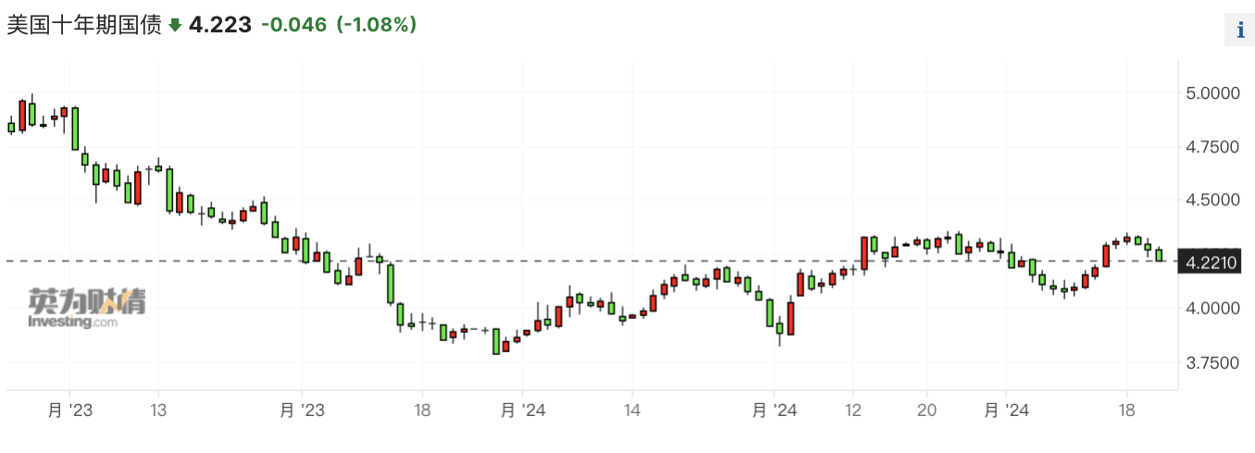
Task: Select the 4.7500 price axis label
Action: pyautogui.click(x=1212, y=147)
